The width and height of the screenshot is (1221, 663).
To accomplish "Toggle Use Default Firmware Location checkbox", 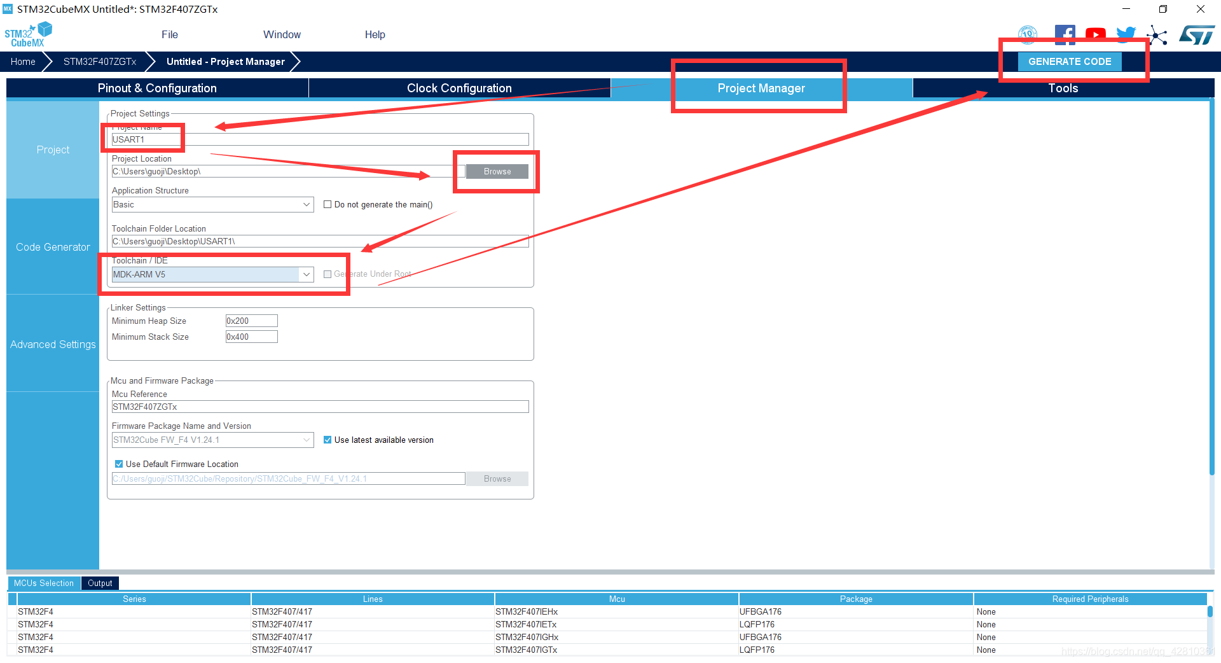I will pos(119,464).
